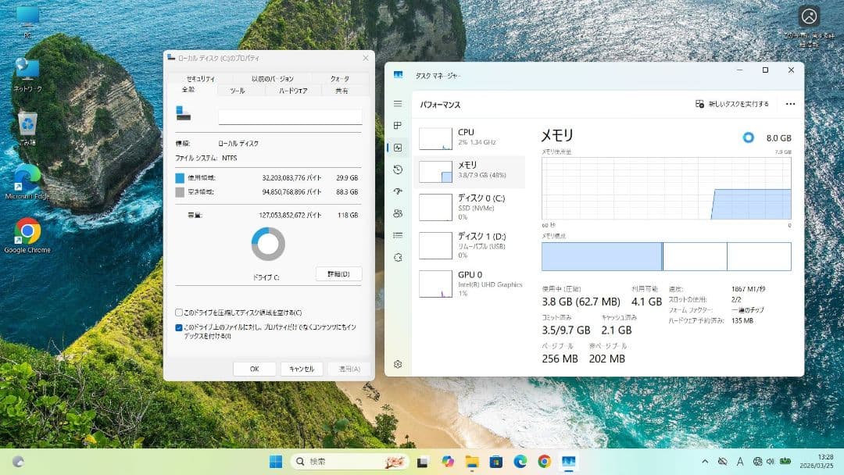The image size is (844, 475).
Task: Switch to Processes page in Task Manager sidebar
Action: [398, 126]
